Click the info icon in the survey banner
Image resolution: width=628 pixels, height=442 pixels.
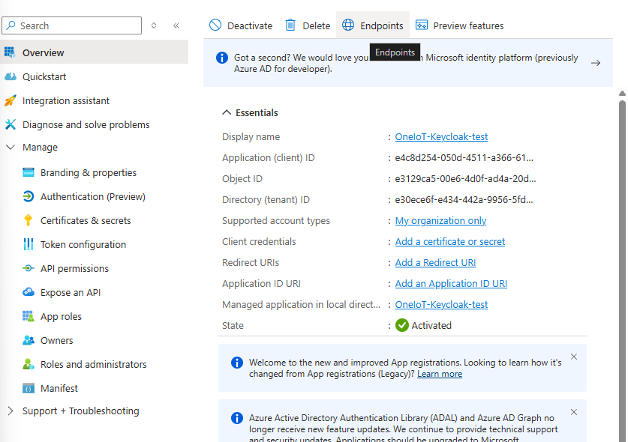click(x=222, y=58)
